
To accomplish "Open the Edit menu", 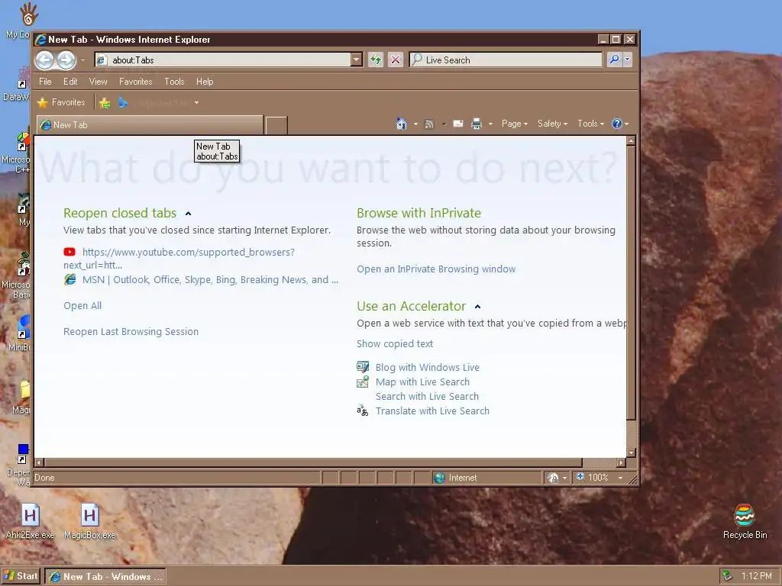I will (x=70, y=81).
